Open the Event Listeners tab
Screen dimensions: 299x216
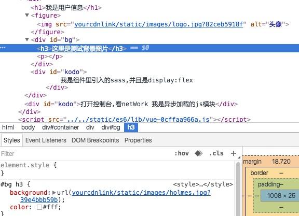click(46, 140)
